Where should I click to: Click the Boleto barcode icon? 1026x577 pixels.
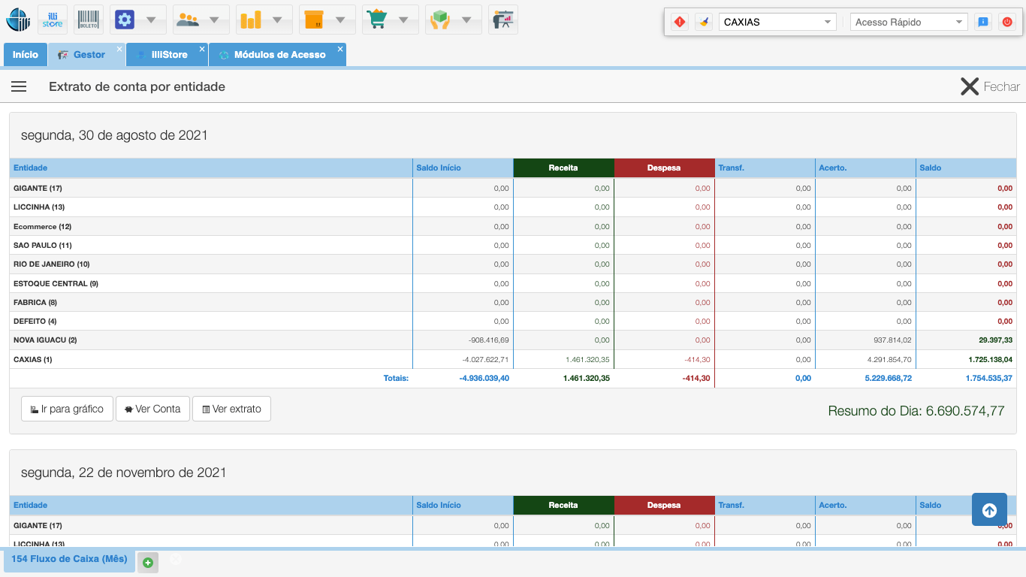pos(89,20)
